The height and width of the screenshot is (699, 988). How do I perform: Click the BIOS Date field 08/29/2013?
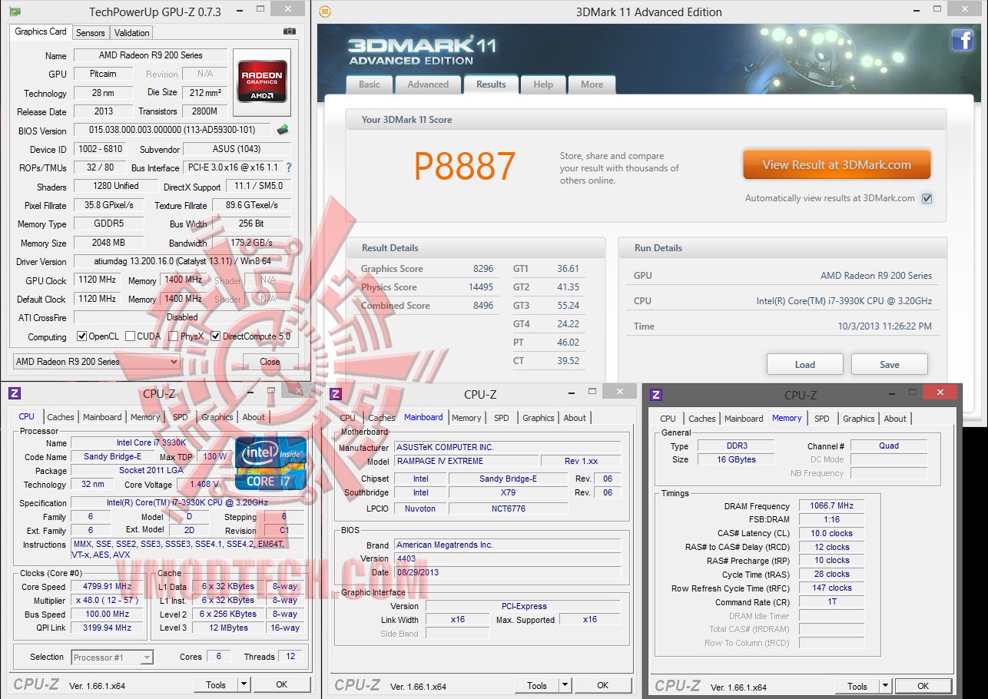pos(507,572)
